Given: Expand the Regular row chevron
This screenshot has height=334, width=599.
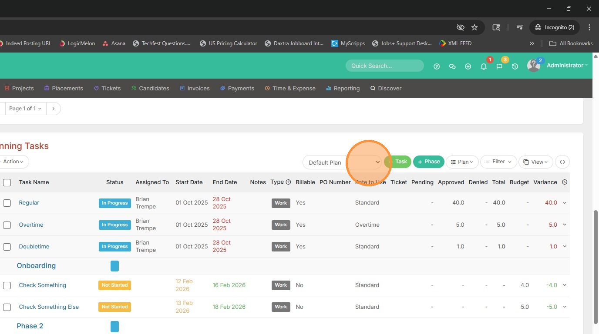Looking at the screenshot, I should point(565,203).
